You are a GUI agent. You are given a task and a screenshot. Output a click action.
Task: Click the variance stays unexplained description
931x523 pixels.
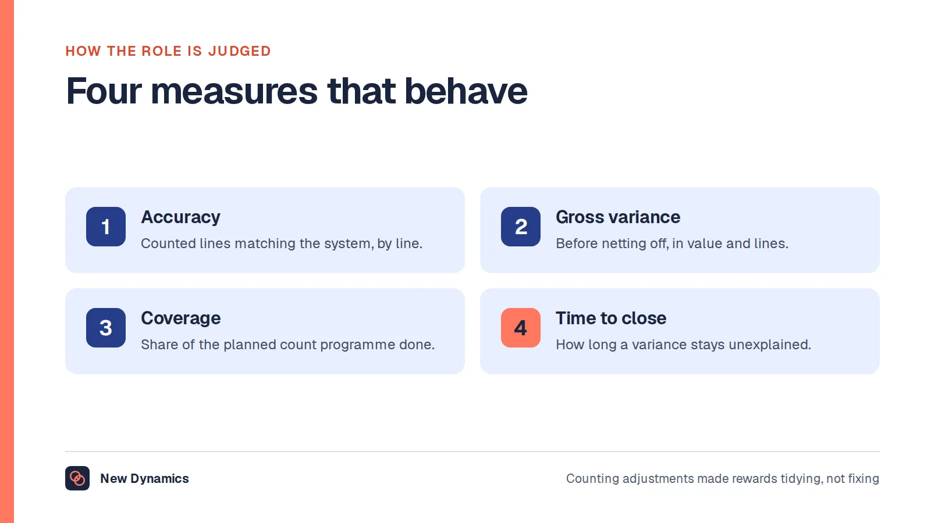click(683, 345)
